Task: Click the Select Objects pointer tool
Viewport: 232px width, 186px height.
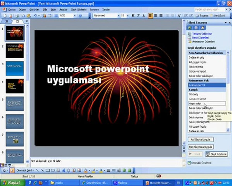Action: pos(12,171)
